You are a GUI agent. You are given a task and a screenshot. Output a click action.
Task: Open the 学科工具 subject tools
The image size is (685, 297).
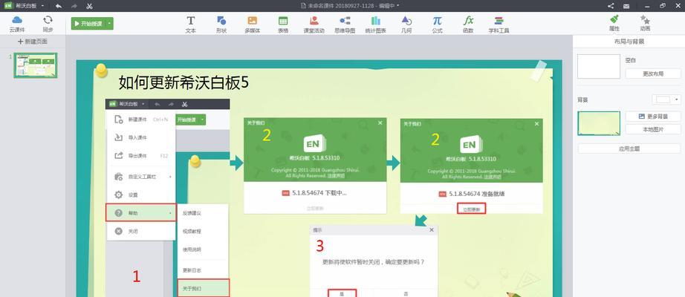[x=499, y=25]
